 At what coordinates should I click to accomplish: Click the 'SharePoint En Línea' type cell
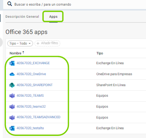(111, 85)
